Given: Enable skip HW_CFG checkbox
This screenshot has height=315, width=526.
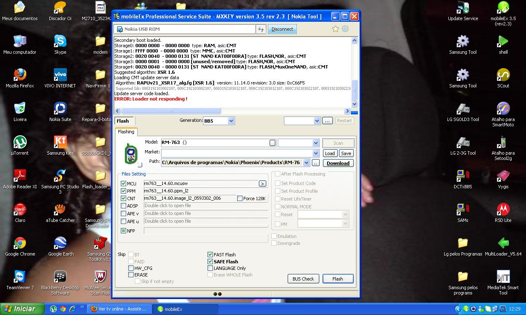Looking at the screenshot, I should click(x=131, y=268).
